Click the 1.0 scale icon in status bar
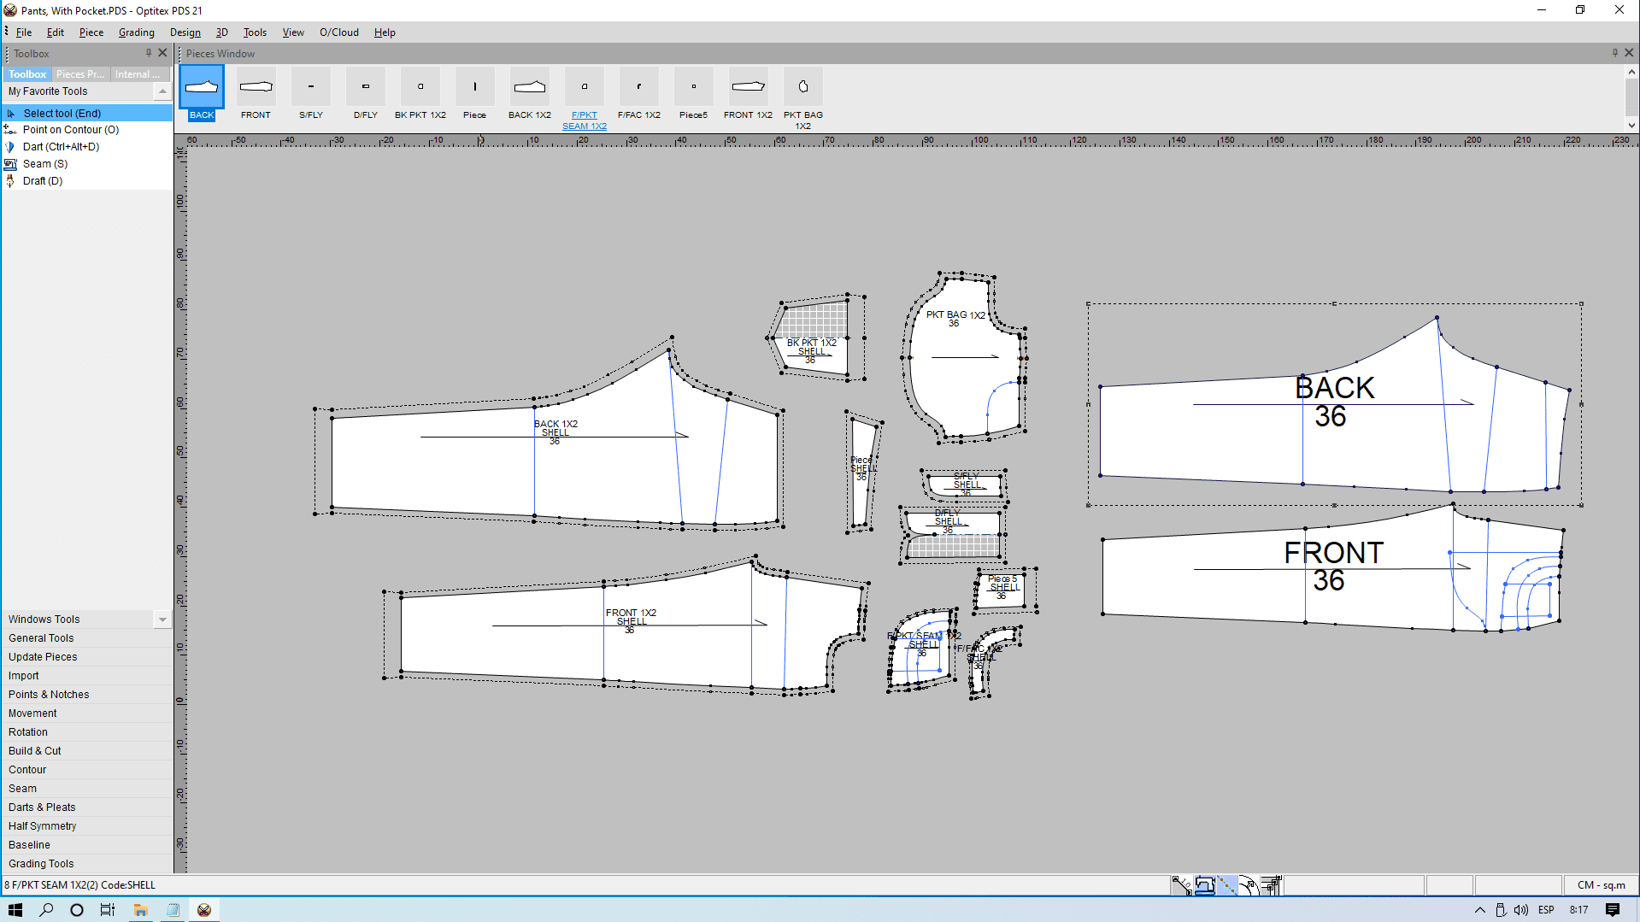1640x922 pixels. 1182,885
